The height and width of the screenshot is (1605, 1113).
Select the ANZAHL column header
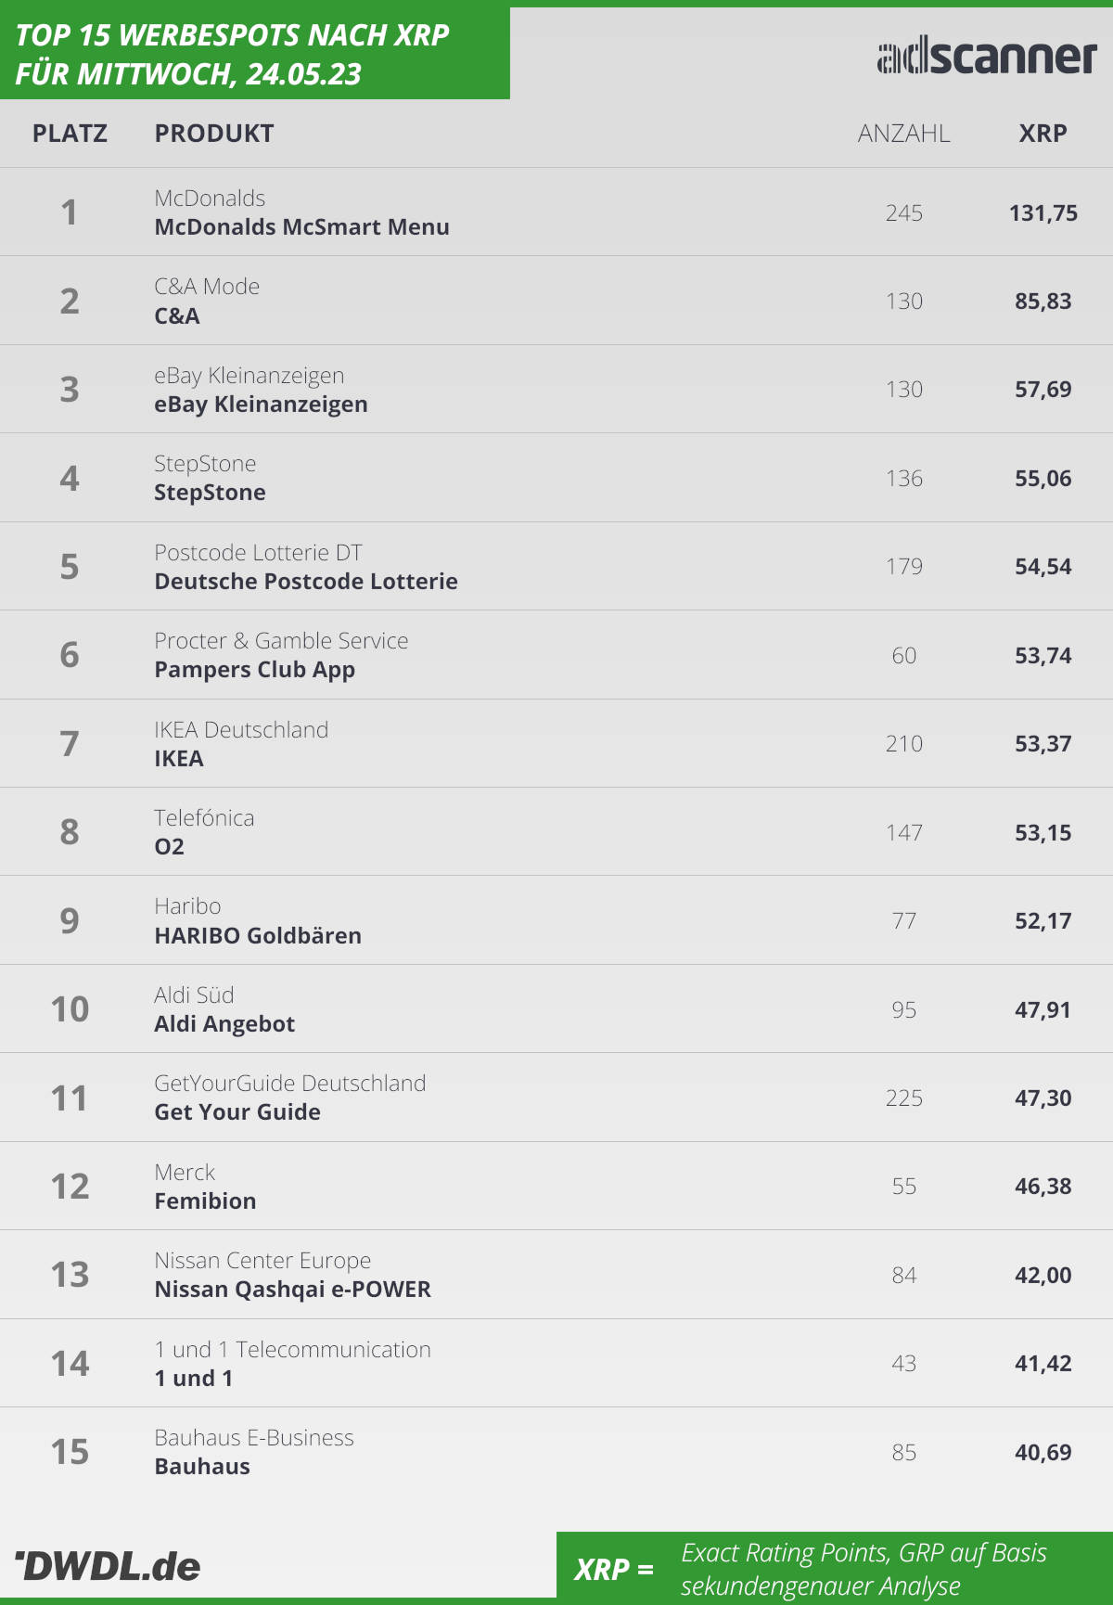[x=903, y=134]
